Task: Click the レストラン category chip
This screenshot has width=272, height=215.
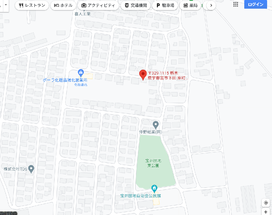Action: (x=32, y=5)
